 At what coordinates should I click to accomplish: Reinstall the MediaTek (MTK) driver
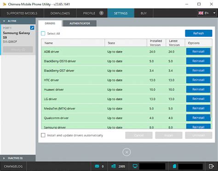tap(198, 108)
